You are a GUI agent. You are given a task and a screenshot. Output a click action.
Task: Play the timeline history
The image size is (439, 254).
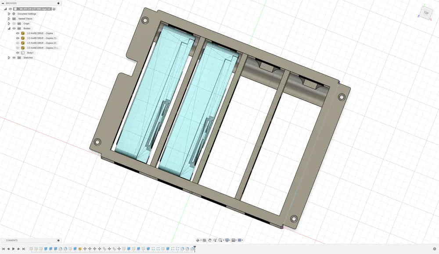(14, 249)
